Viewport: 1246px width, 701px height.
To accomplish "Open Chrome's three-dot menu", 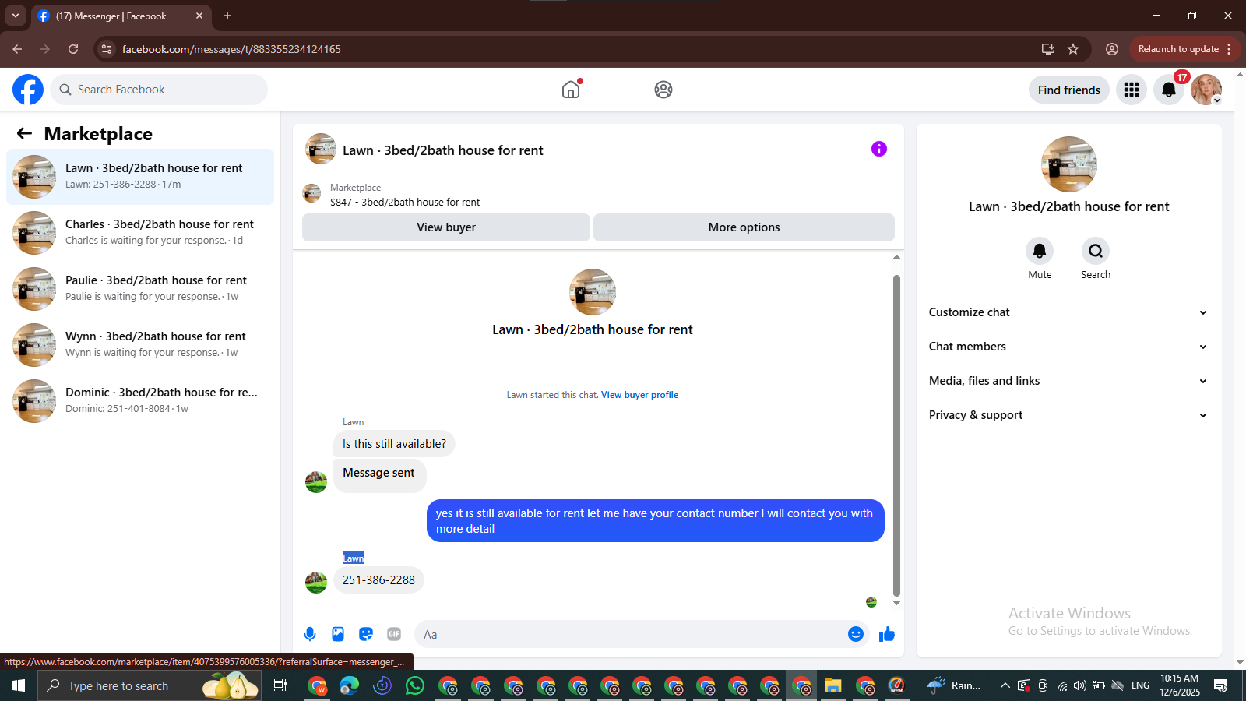I will pos(1230,49).
